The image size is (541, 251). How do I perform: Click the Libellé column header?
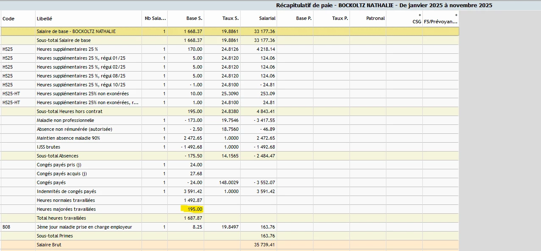coord(89,19)
